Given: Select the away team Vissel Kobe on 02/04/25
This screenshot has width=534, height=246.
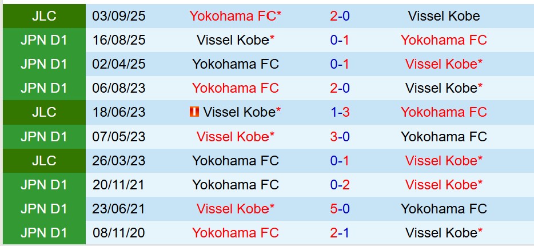Looking at the screenshot, I should (444, 64).
